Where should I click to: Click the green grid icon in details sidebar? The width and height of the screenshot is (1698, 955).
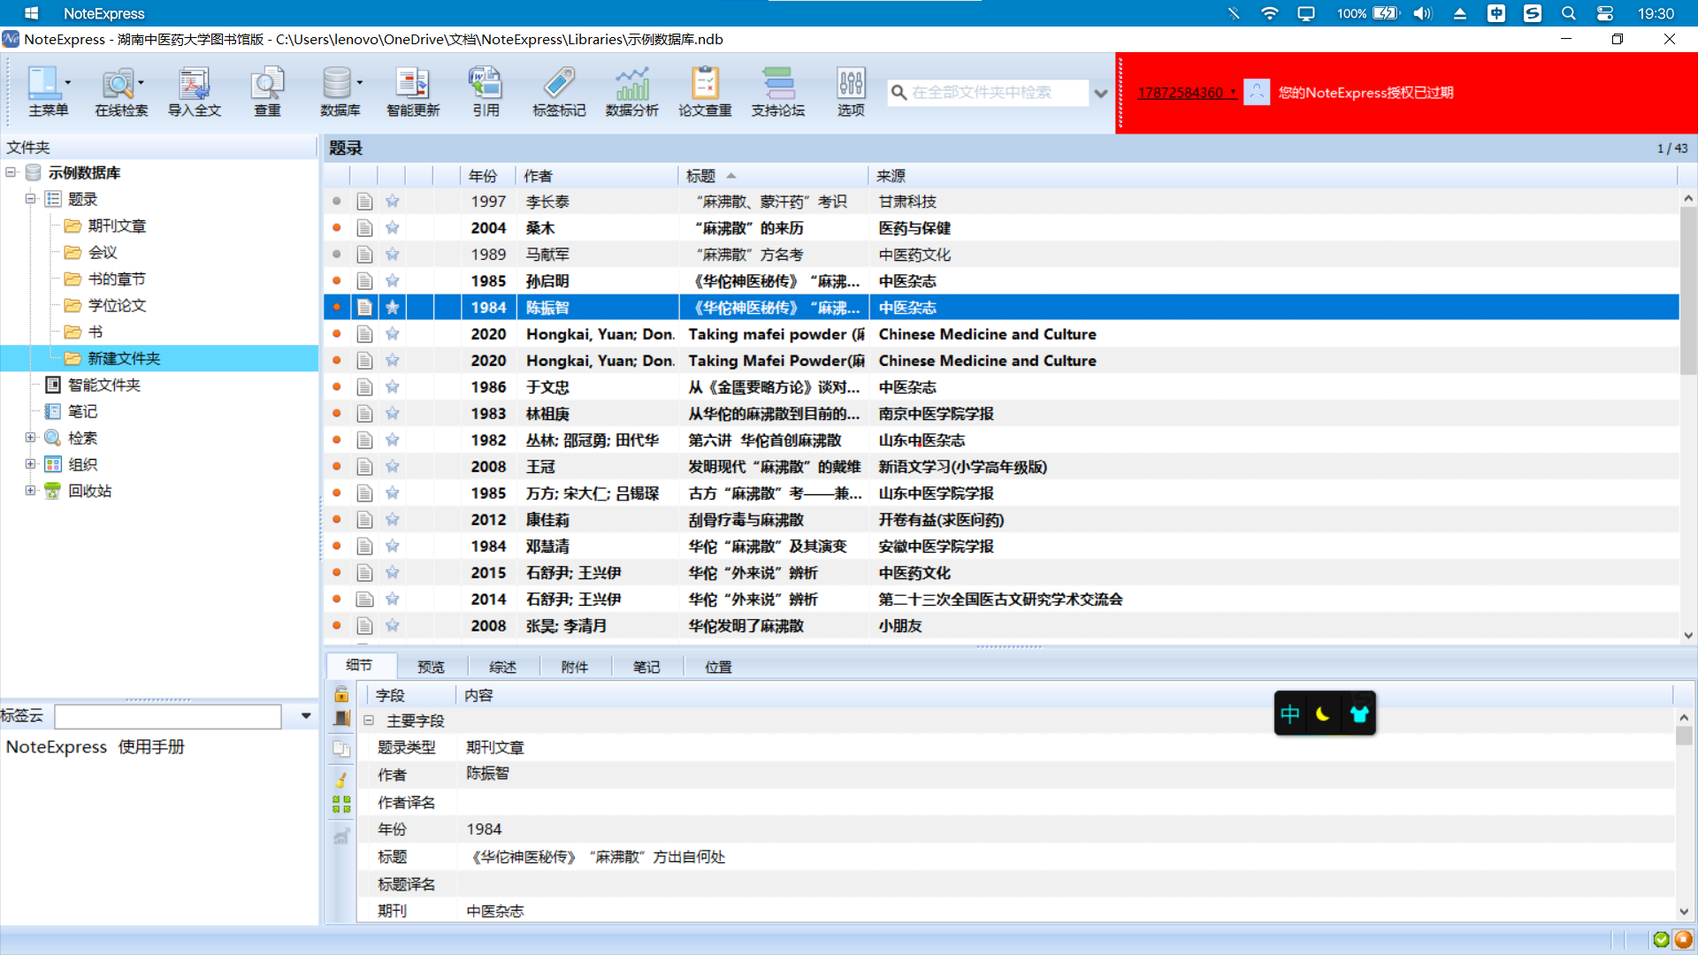click(x=341, y=804)
